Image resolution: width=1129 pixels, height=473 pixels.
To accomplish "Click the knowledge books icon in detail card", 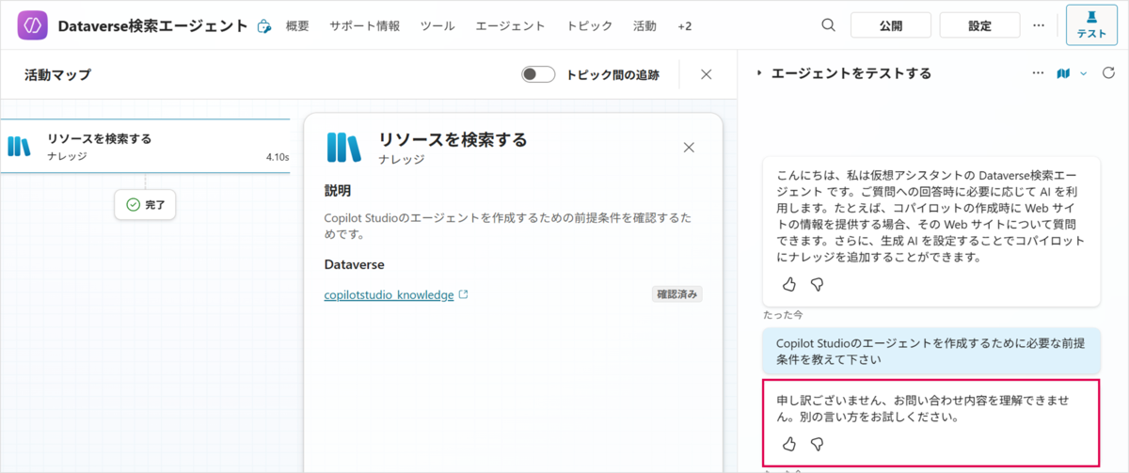I will point(343,148).
